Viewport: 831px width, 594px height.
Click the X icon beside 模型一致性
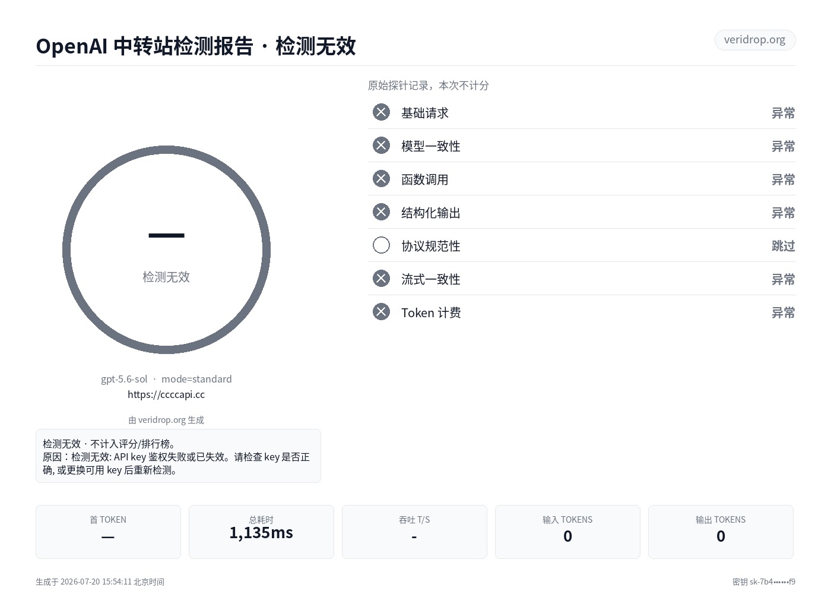(381, 146)
